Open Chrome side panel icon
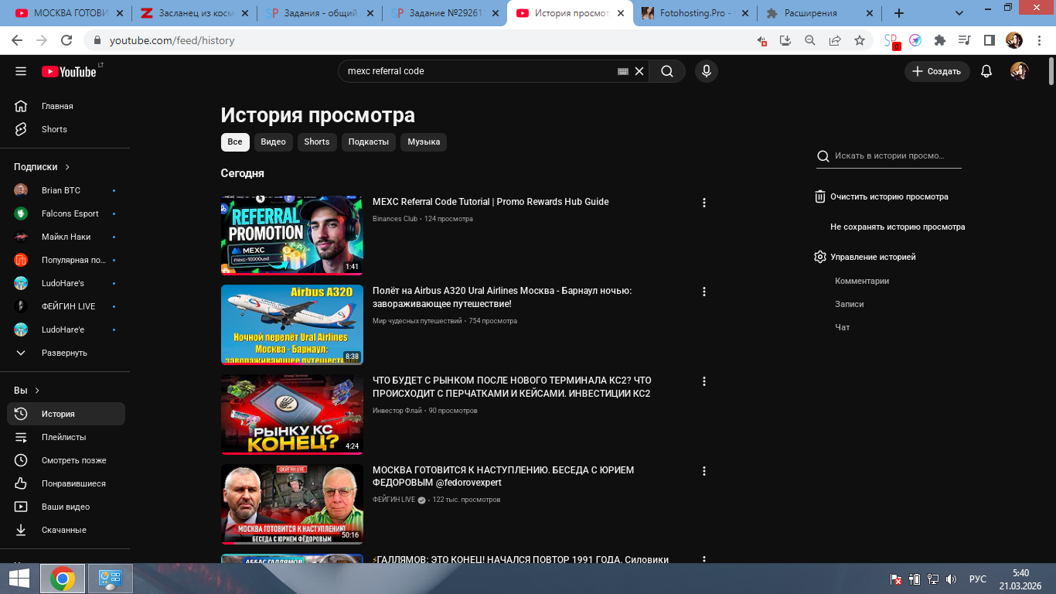This screenshot has width=1056, height=594. tap(989, 40)
